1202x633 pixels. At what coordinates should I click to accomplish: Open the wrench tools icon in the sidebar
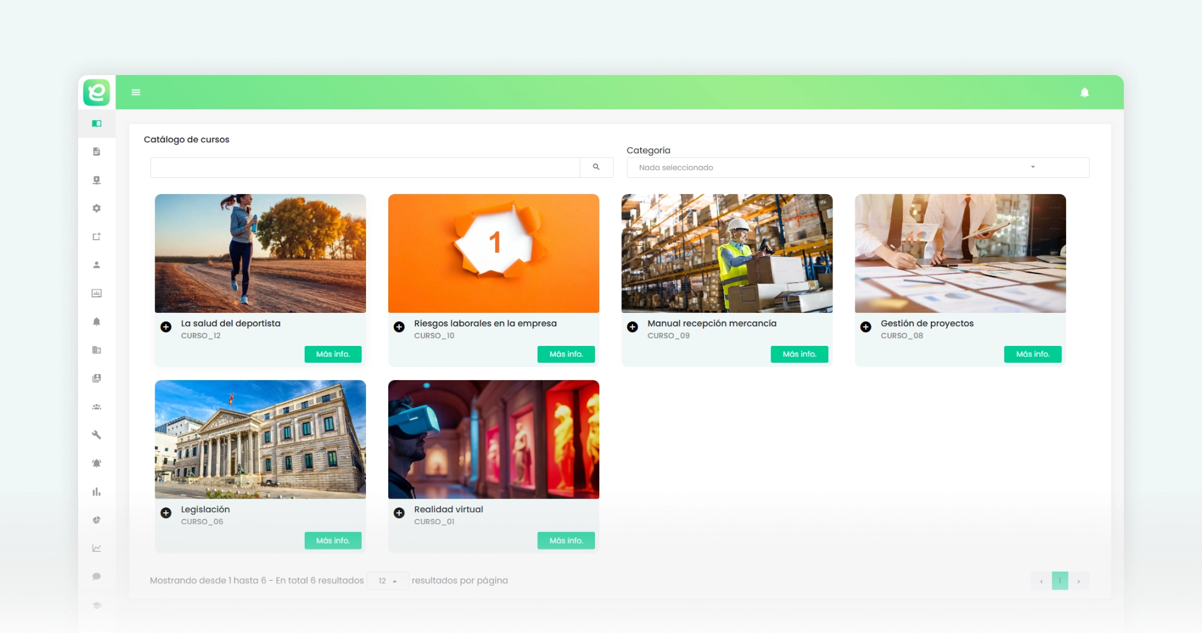[x=96, y=435]
